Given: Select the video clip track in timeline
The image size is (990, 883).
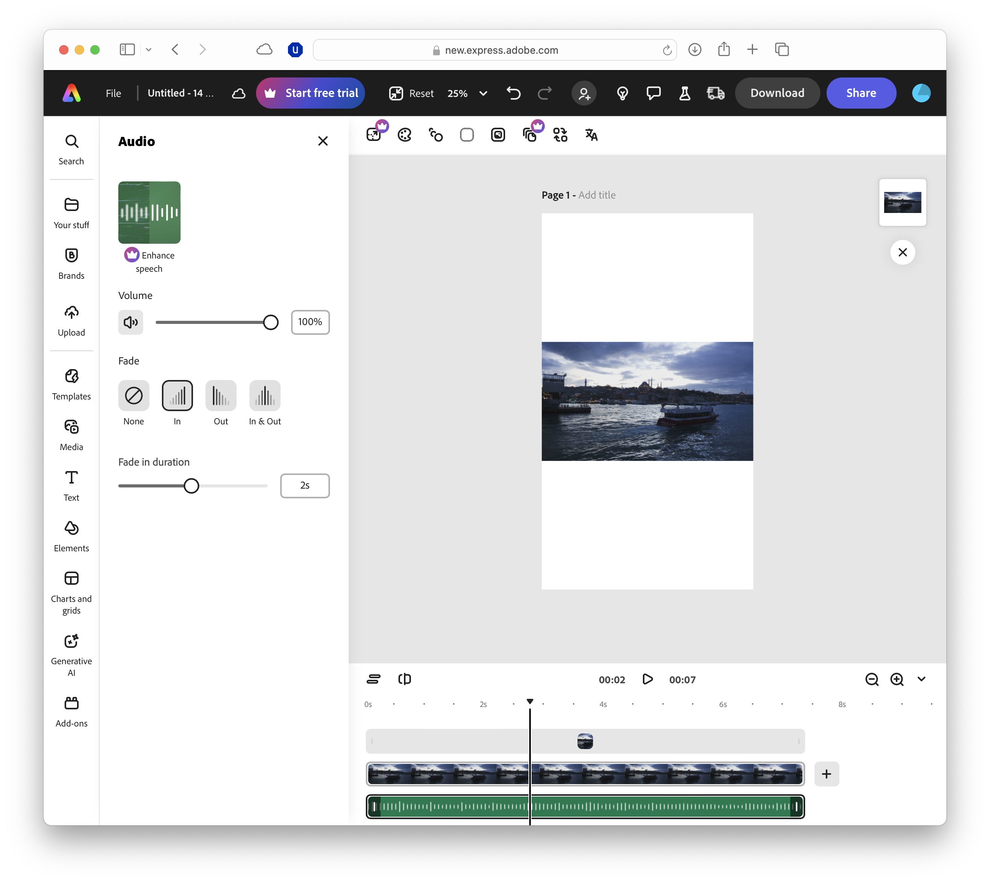Looking at the screenshot, I should [x=585, y=774].
